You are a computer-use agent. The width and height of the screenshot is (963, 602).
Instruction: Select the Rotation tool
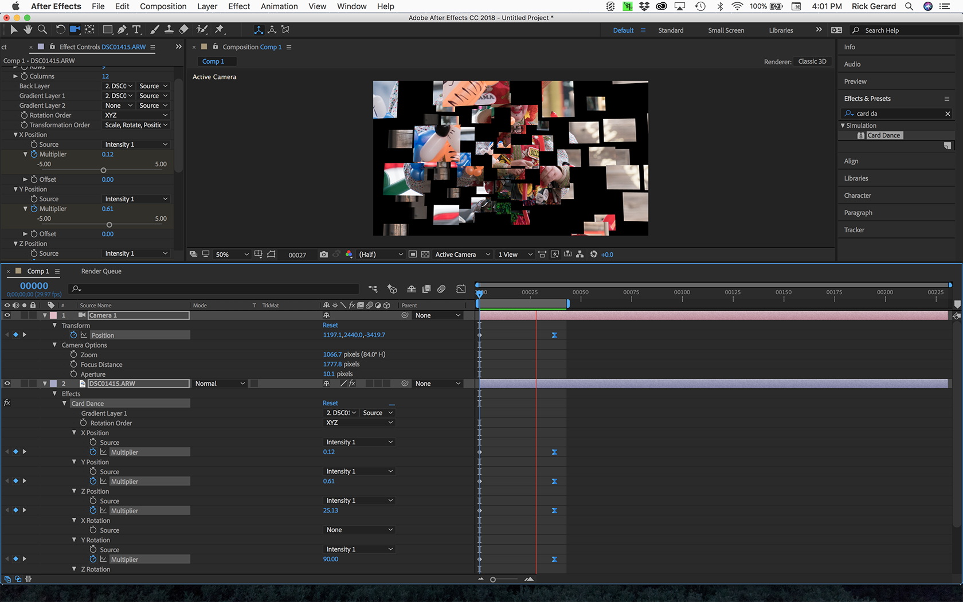(60, 29)
